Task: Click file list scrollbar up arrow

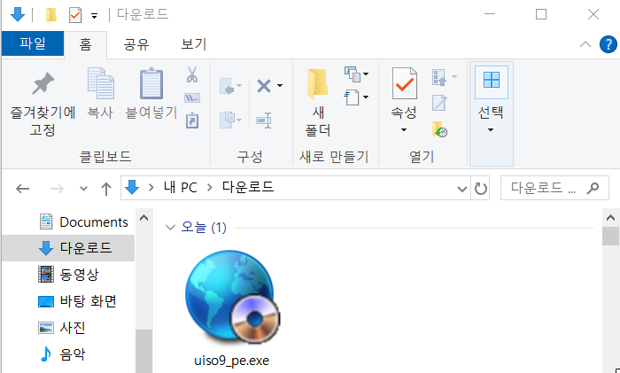Action: (611, 218)
